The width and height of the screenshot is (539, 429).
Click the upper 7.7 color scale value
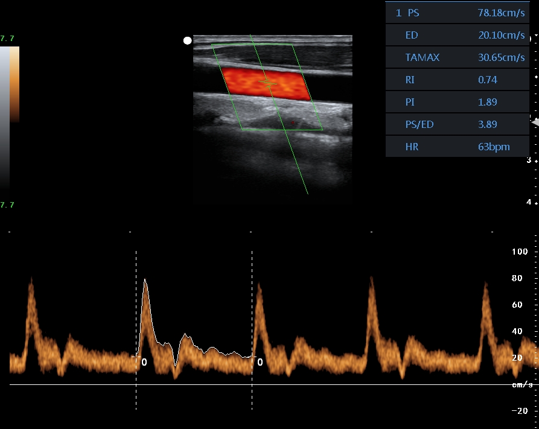click(x=7, y=39)
